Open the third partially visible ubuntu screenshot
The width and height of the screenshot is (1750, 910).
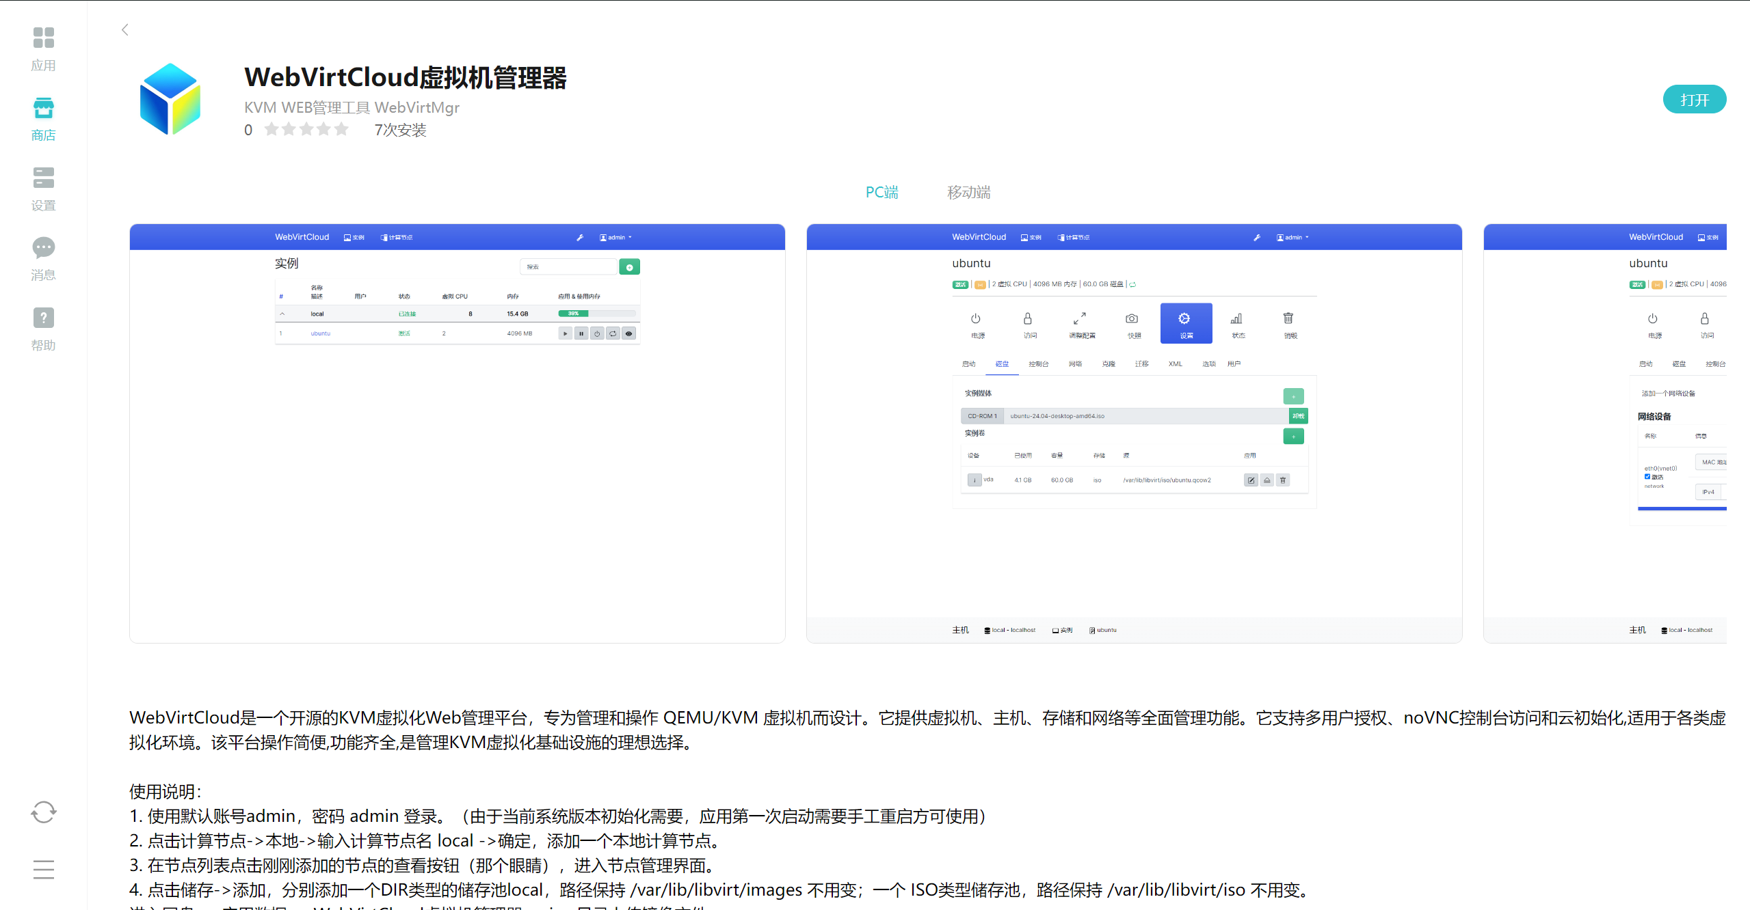1604,433
